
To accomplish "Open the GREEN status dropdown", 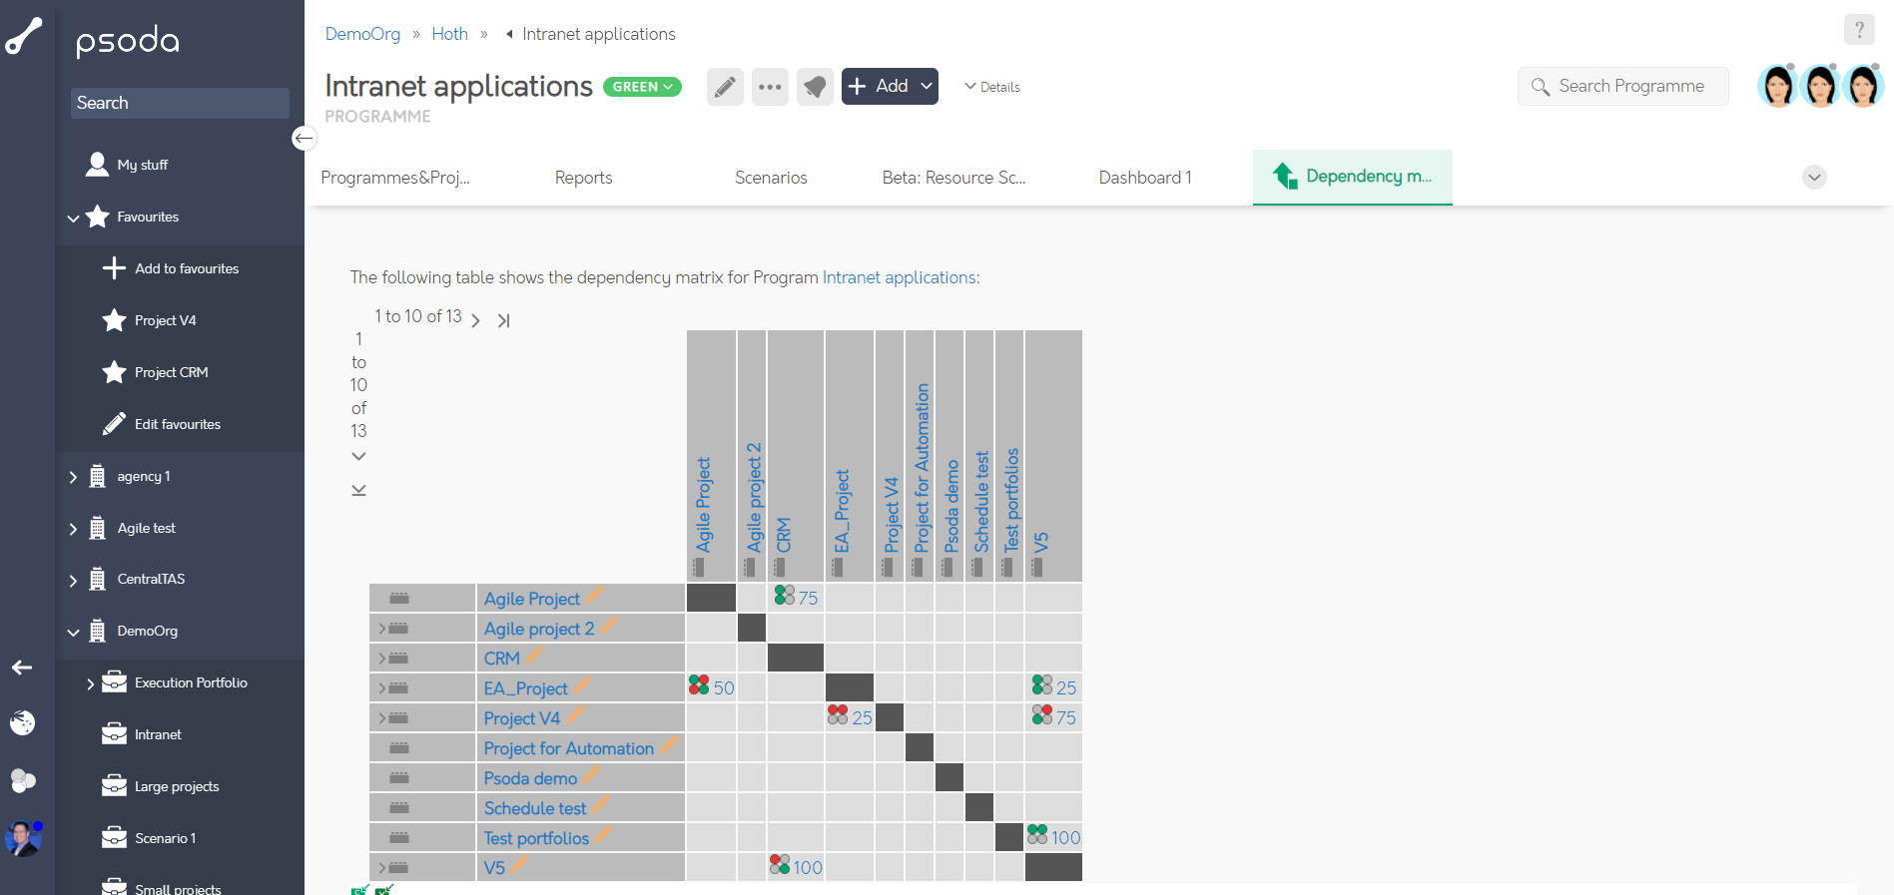I will coord(642,87).
